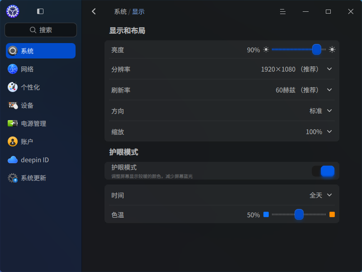Click the deepin ID cloud icon

[13, 160]
